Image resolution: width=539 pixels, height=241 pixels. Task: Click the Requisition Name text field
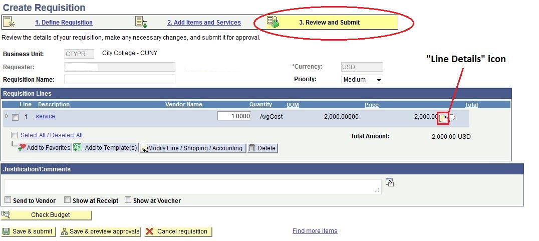coord(120,80)
